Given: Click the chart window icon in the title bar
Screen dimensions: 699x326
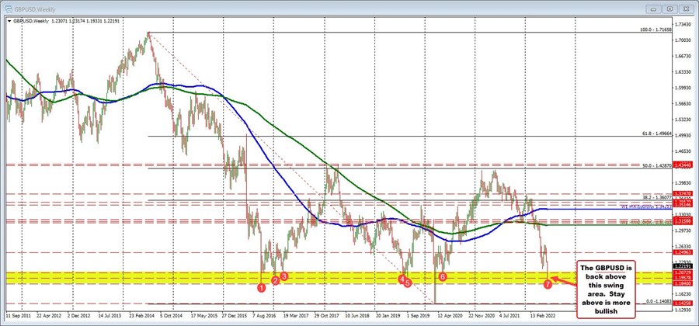Looking at the screenshot, I should (x=8, y=8).
